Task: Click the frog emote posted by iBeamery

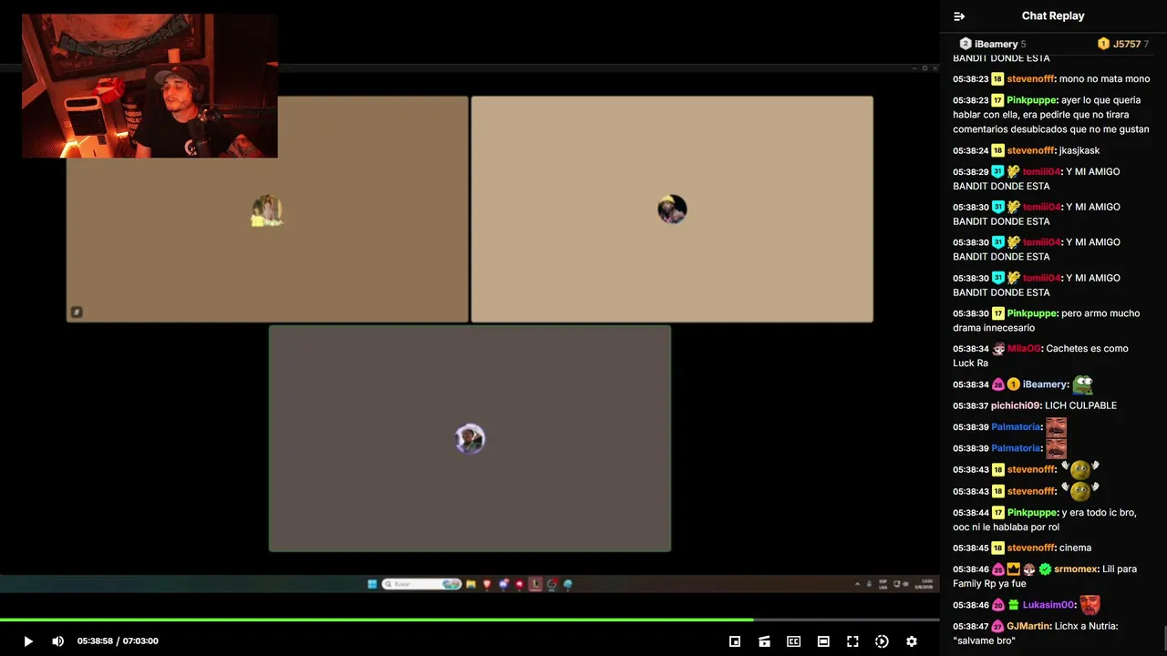Action: pos(1082,384)
